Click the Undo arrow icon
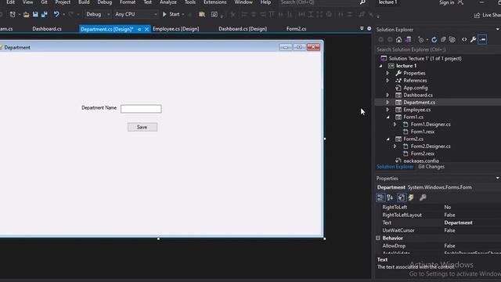The width and height of the screenshot is (501, 282). [x=56, y=14]
